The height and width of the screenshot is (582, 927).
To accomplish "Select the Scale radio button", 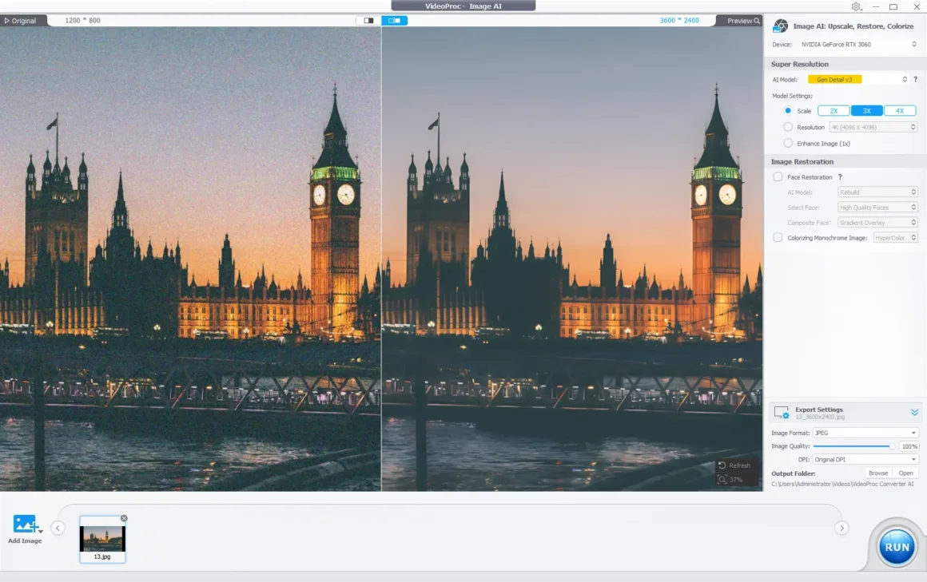I will click(x=787, y=110).
